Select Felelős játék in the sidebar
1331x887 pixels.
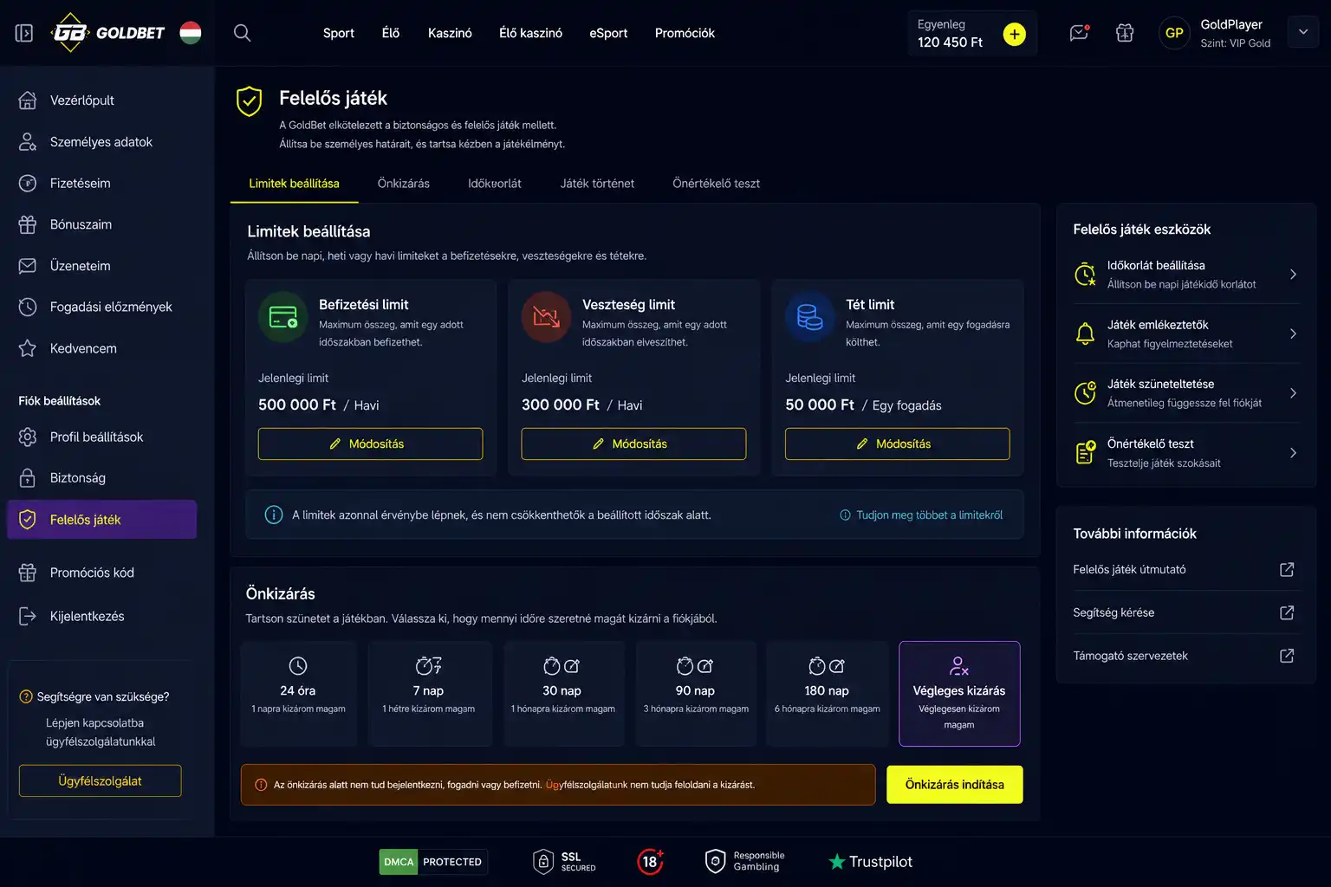(x=102, y=520)
